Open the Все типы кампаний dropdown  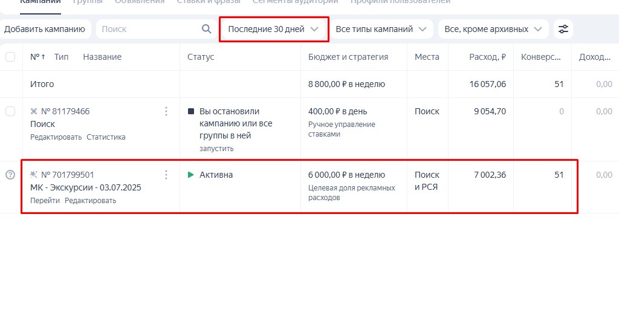pyautogui.click(x=381, y=29)
